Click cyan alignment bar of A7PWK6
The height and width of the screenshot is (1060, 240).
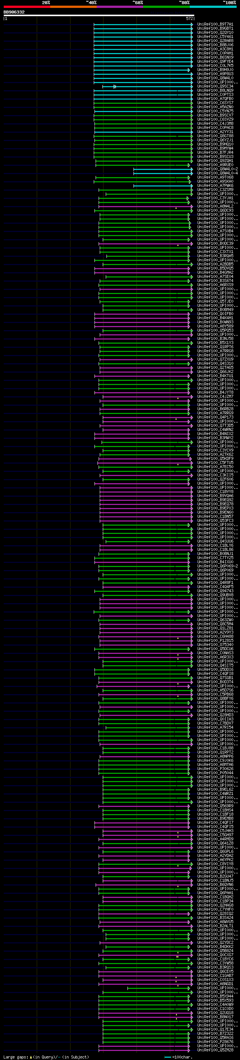163,186
